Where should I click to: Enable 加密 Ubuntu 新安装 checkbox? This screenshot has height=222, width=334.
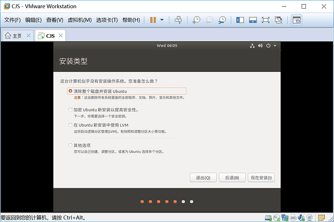(70, 110)
